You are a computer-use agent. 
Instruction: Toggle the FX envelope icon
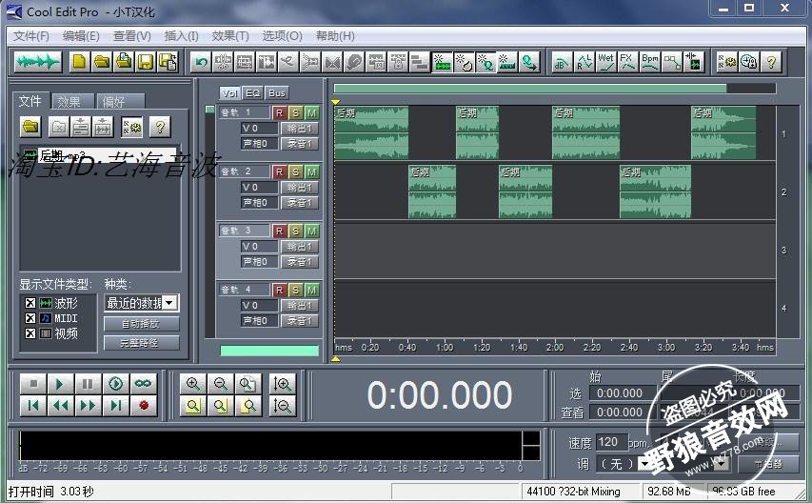627,62
